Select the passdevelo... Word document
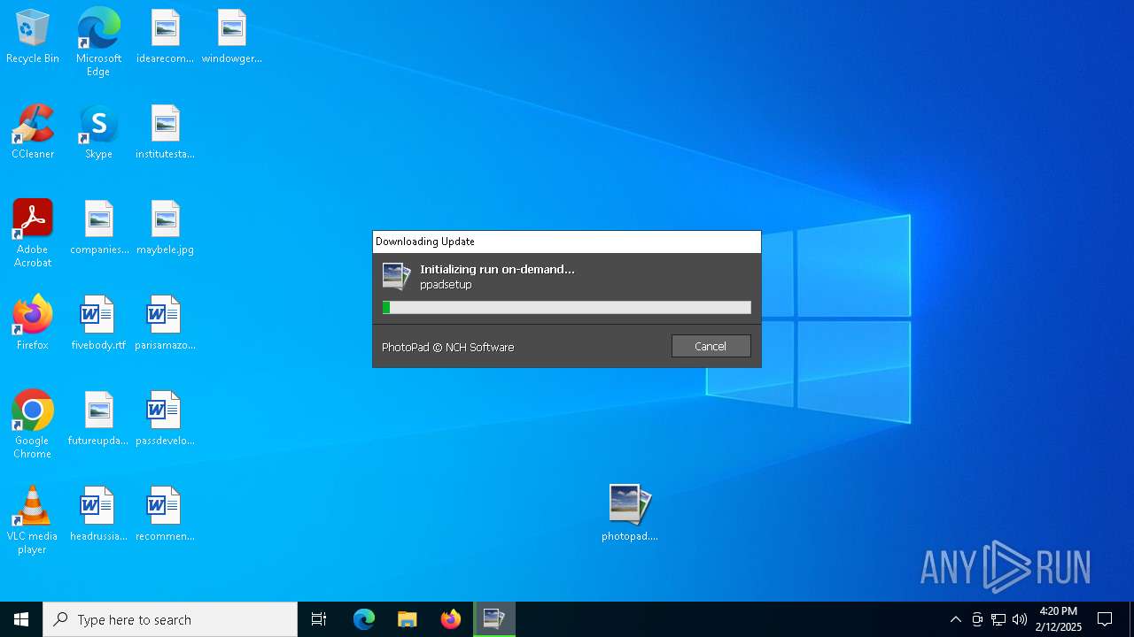Screen dimensions: 1134x637 pyautogui.click(x=165, y=419)
